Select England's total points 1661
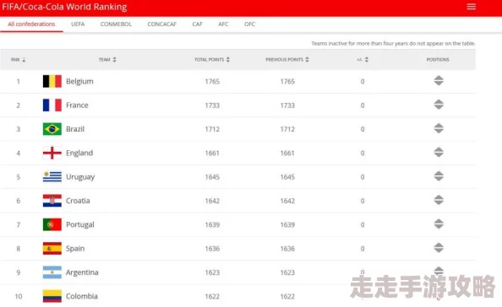Viewport: 502px width, 307px height. [x=212, y=153]
